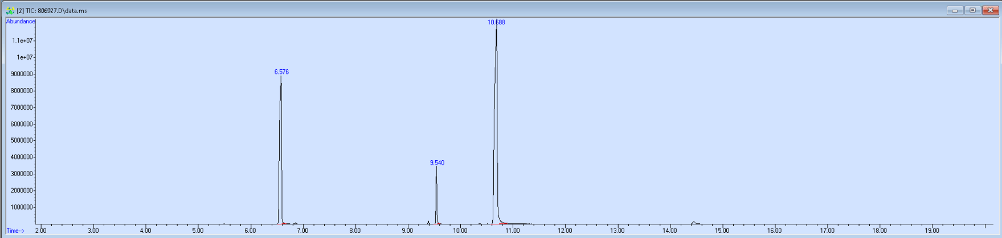The height and width of the screenshot is (238, 1002).
Task: Click the 2.00 time axis value
Action: [41, 231]
